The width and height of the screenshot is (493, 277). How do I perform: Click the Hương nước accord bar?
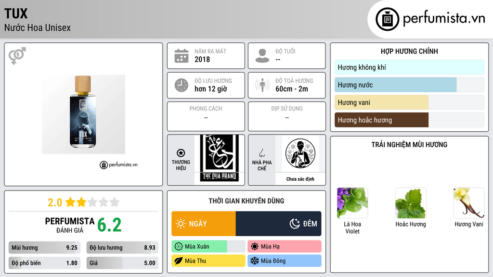click(x=409, y=85)
